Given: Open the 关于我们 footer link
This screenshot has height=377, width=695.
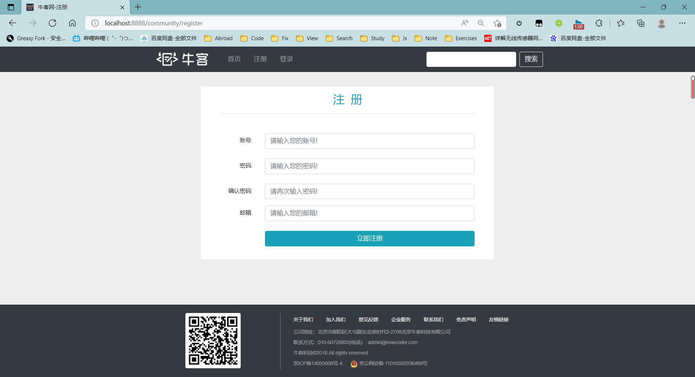Looking at the screenshot, I should point(303,319).
